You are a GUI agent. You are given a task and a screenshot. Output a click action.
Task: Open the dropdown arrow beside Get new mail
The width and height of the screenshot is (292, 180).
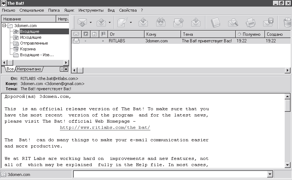pos(91,23)
